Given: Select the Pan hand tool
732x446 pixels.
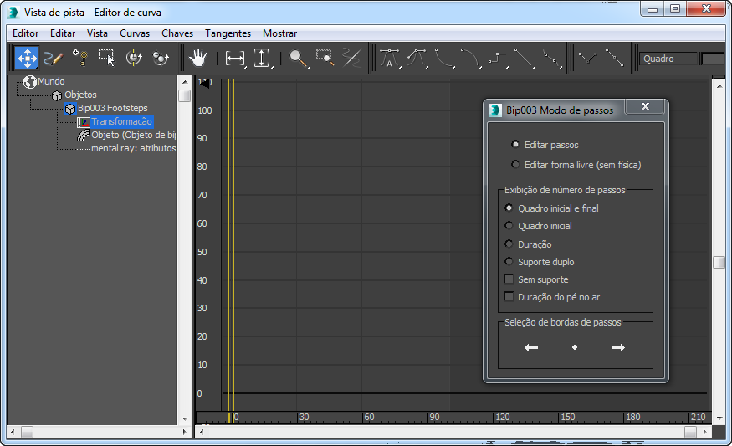Looking at the screenshot, I should 198,59.
